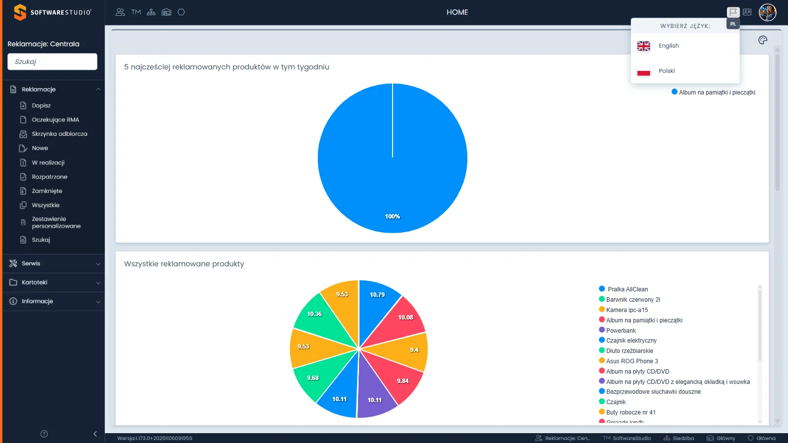Expand the Kartoteki menu section
The width and height of the screenshot is (788, 443).
53,283
